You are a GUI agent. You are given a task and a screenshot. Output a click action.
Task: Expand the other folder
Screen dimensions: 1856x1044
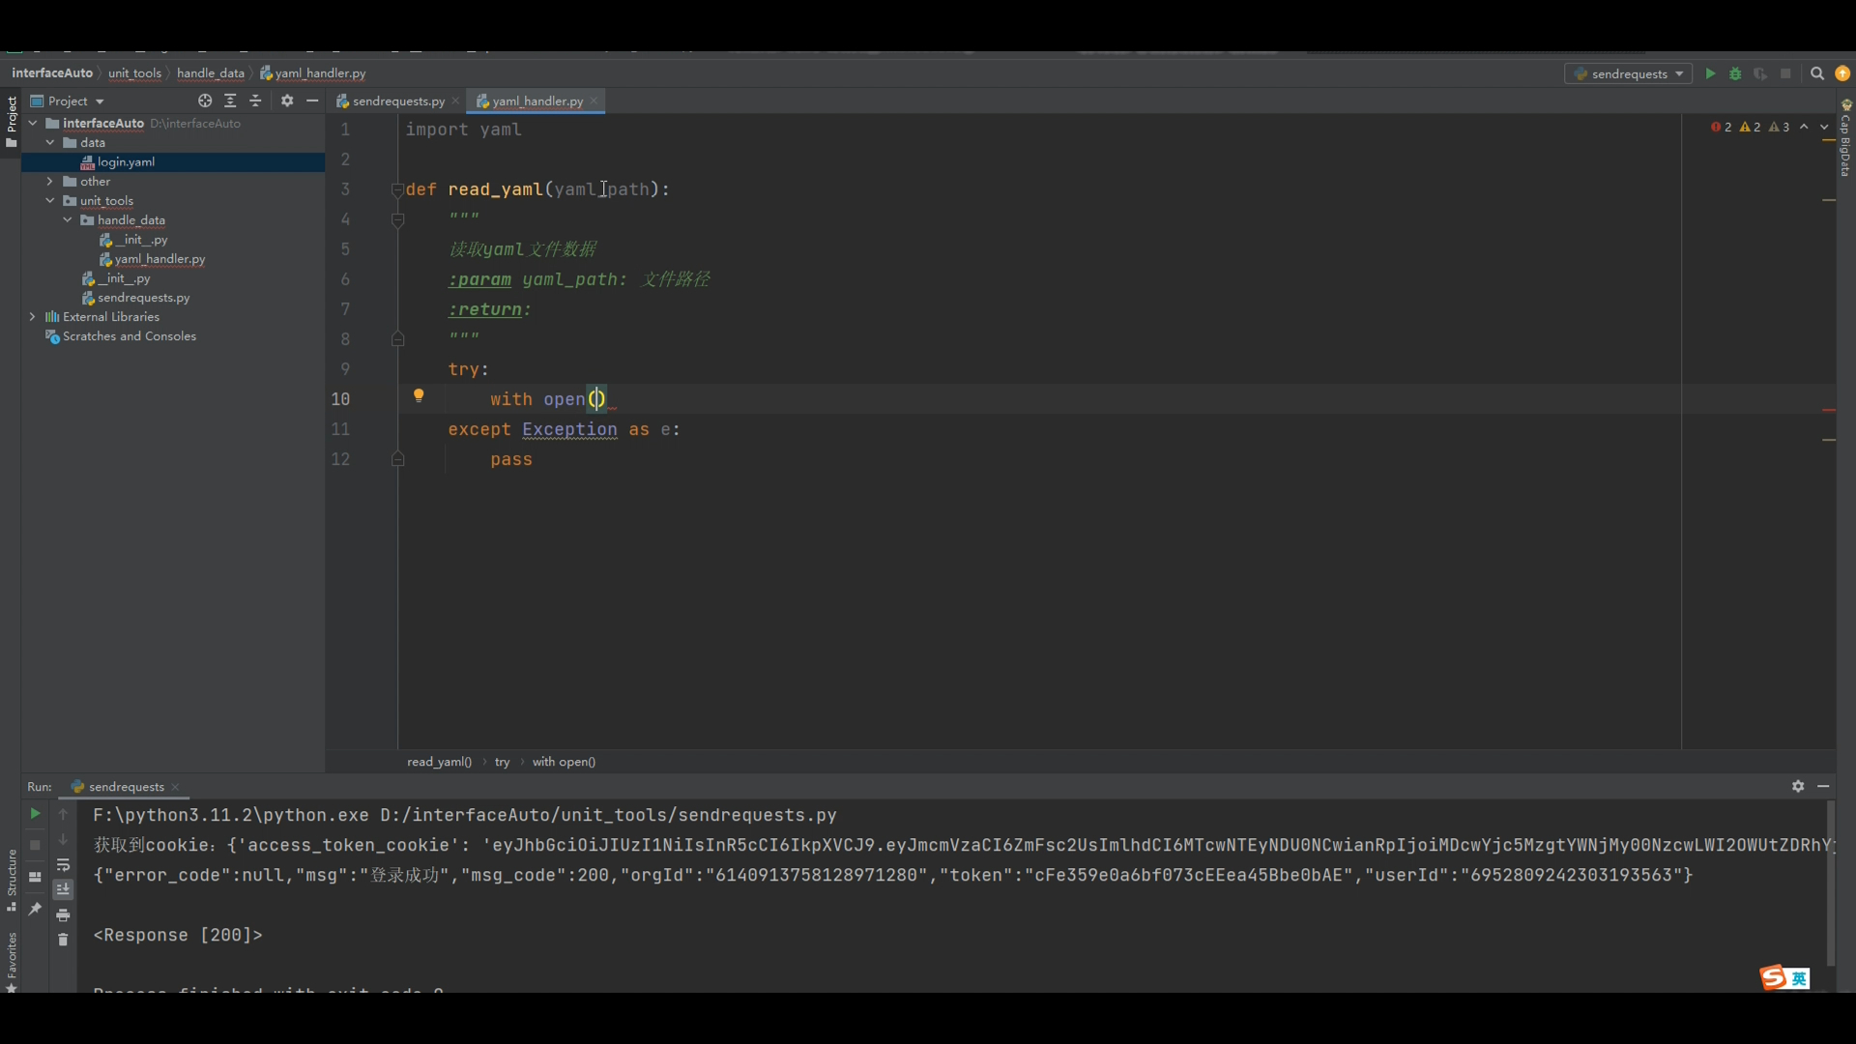(50, 181)
